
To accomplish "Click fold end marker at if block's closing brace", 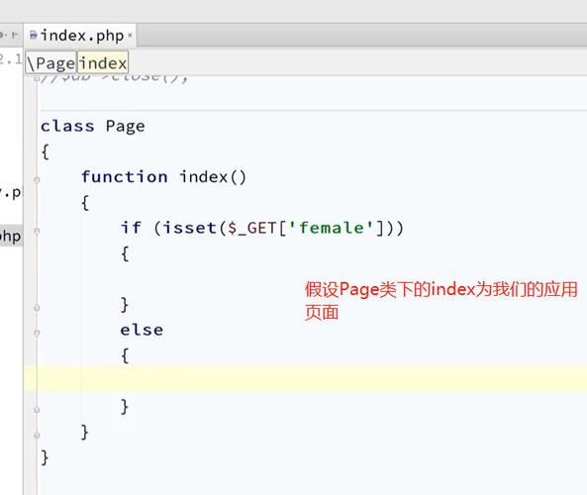I will click(37, 308).
